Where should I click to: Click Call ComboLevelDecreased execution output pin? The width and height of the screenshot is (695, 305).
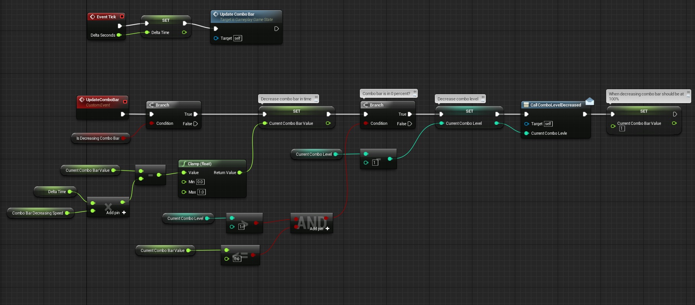pyautogui.click(x=585, y=114)
